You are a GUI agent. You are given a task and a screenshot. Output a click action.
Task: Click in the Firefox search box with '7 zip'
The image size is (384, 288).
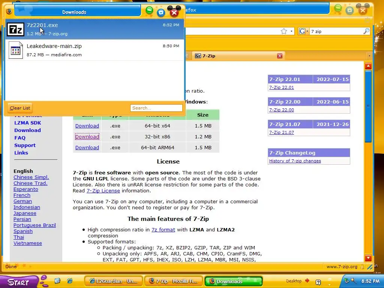[x=336, y=31]
